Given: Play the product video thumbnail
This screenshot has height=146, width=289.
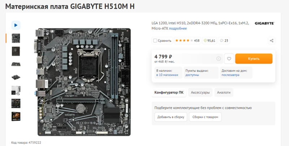Looking at the screenshot, I should [x=16, y=25].
